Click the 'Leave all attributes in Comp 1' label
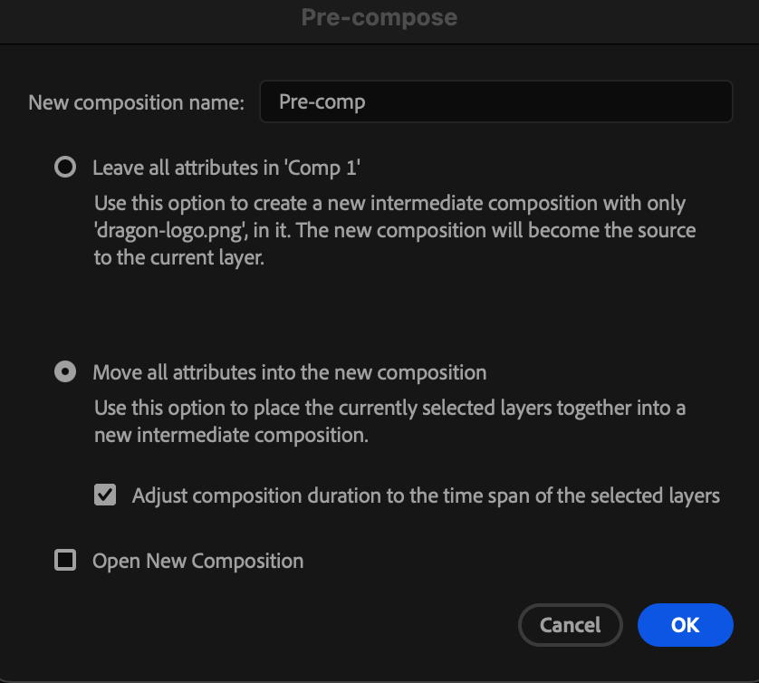Viewport: 759px width, 683px height. [226, 168]
